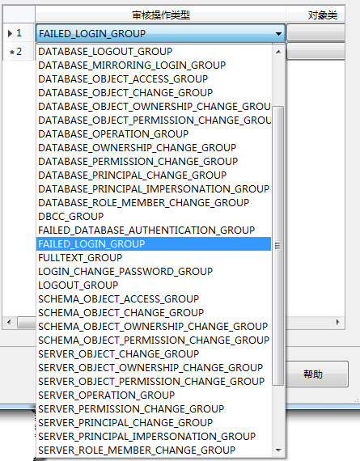
Task: Click grid horizontal scroll left arrow
Action: click(x=9, y=322)
